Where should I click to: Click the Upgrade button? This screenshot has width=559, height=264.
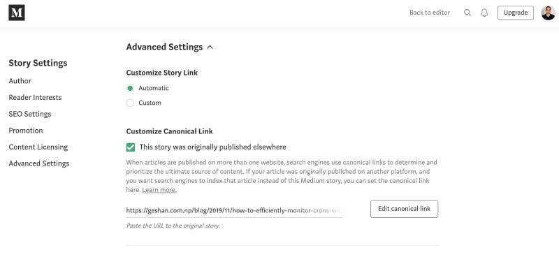click(516, 13)
